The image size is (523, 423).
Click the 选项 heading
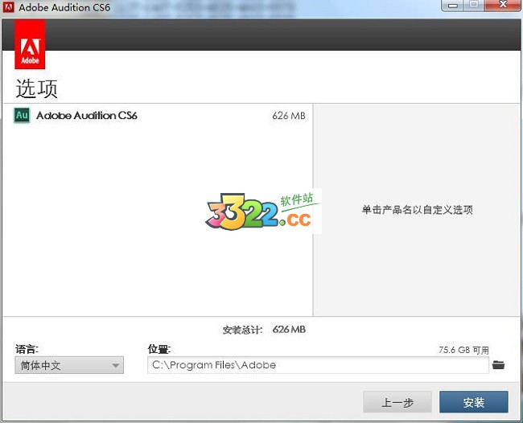[x=36, y=88]
